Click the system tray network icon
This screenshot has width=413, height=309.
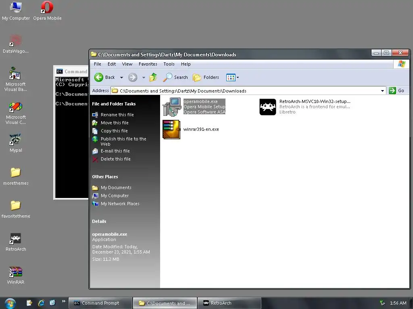pos(382,303)
